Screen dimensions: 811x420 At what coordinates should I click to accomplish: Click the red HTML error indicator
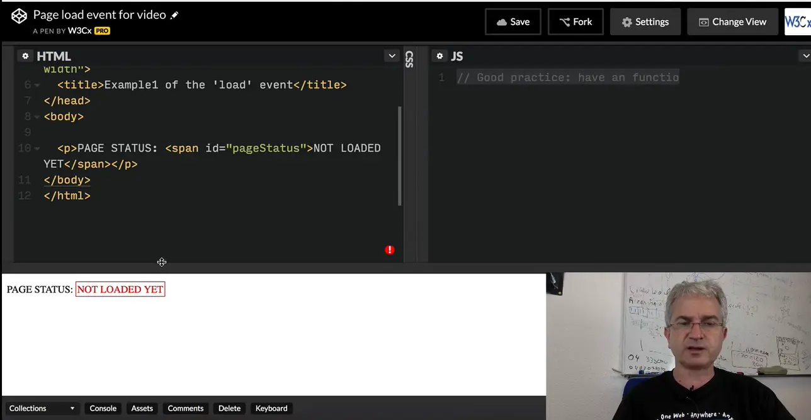390,250
